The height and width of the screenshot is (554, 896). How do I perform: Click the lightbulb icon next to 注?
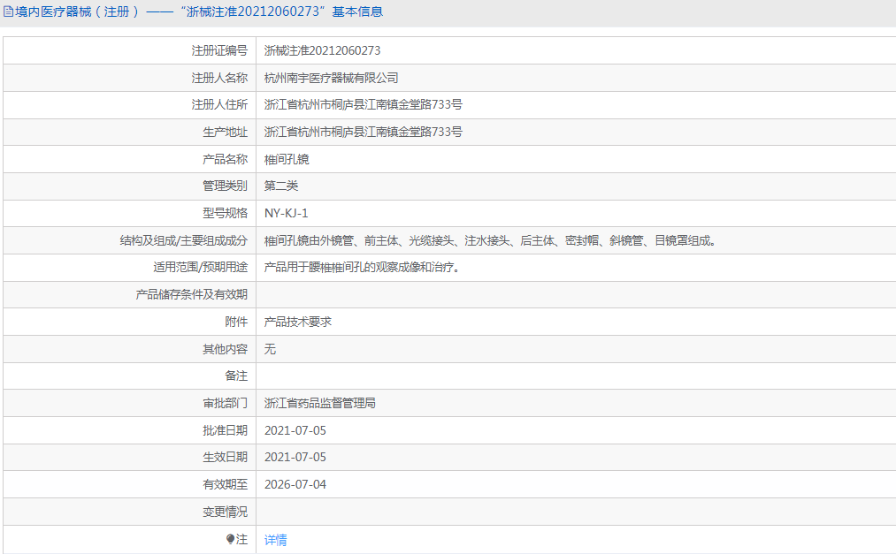(230, 539)
